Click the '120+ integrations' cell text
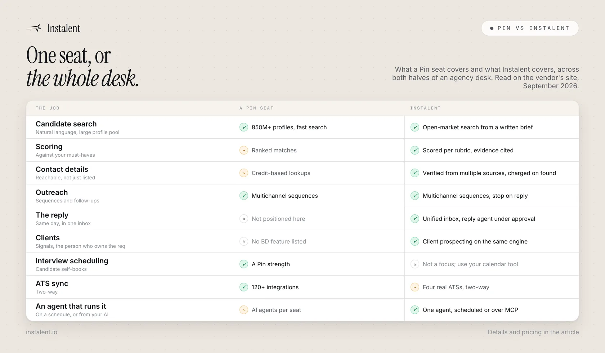The image size is (605, 353). (x=275, y=287)
